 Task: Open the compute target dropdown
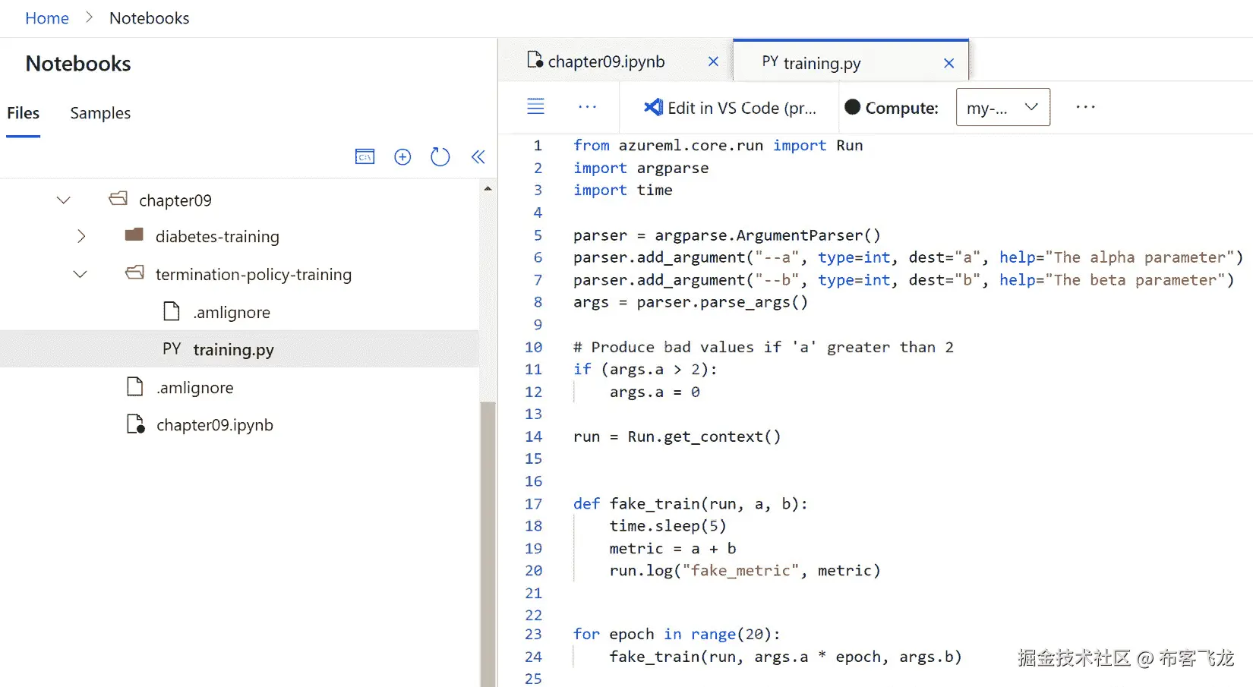[x=1002, y=107]
